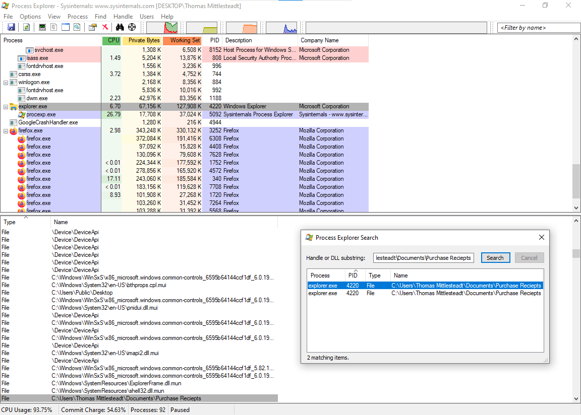
Task: Click the Process Explorer Search dialog title icon
Action: 309,237
